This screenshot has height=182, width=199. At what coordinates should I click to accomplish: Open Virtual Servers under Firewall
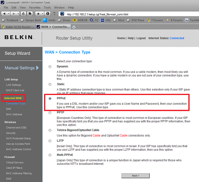pyautogui.click(x=15, y=162)
